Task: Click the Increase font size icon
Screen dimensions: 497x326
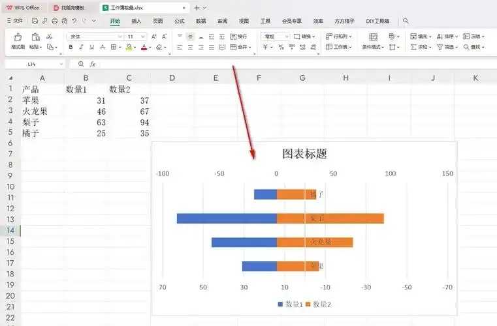Action: point(153,37)
